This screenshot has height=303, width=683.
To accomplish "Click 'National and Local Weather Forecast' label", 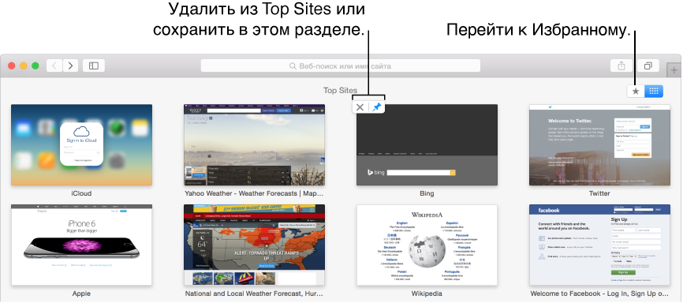I will [255, 294].
